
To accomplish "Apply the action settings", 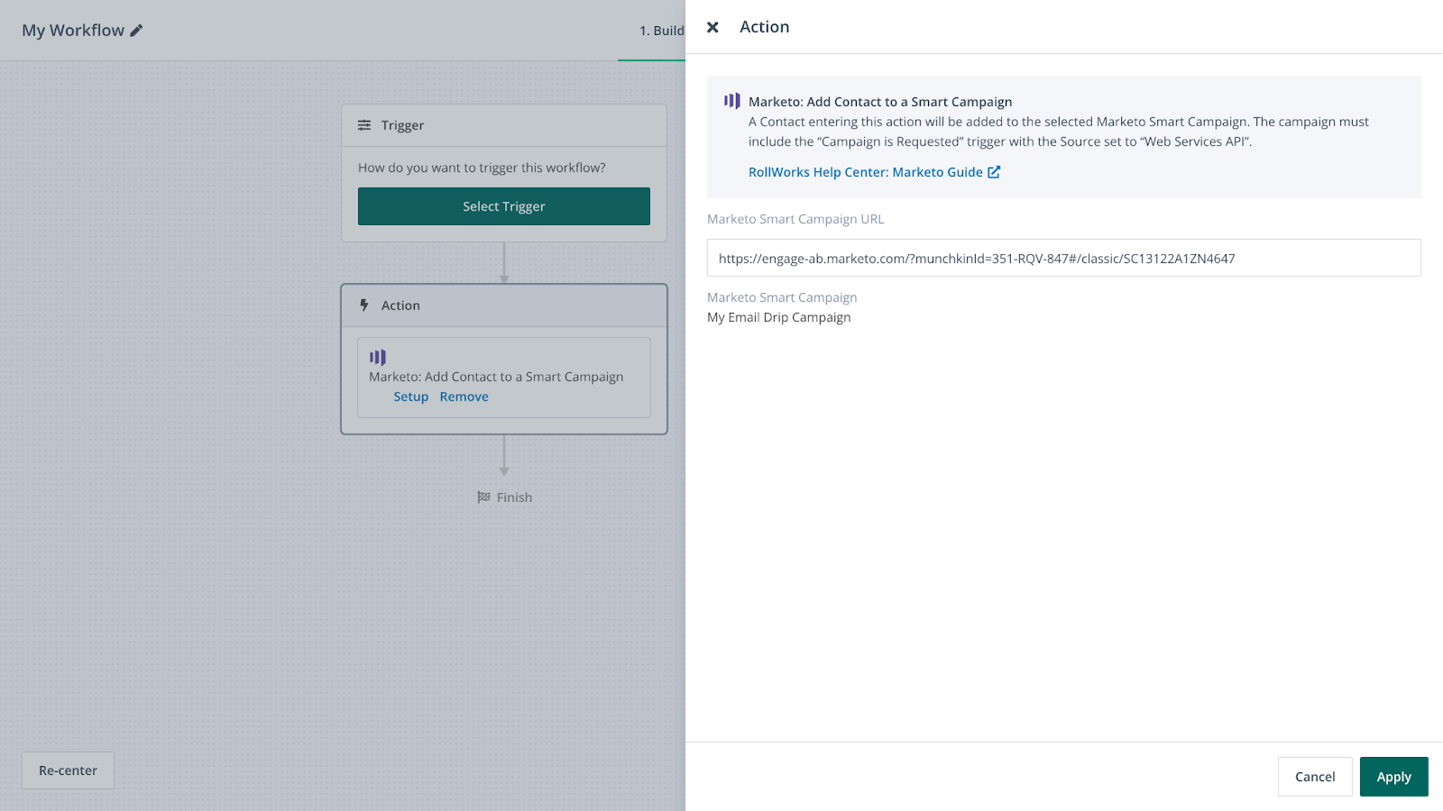I will 1394,777.
